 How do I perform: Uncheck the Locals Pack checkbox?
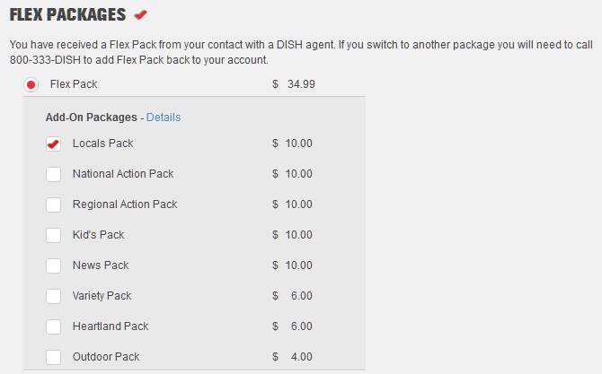click(53, 144)
